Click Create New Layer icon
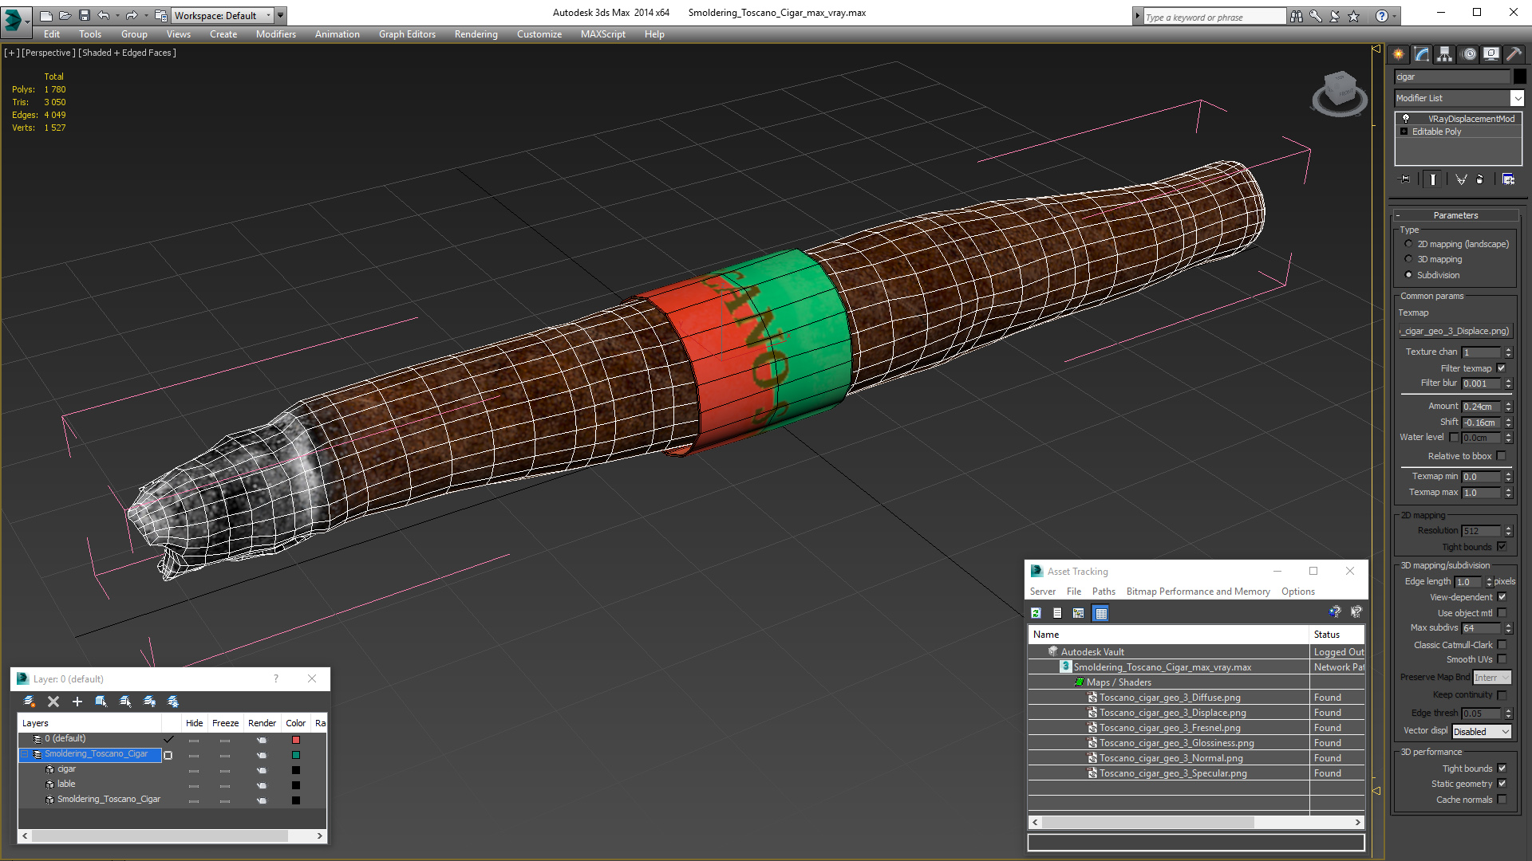The height and width of the screenshot is (861, 1532). click(x=30, y=702)
